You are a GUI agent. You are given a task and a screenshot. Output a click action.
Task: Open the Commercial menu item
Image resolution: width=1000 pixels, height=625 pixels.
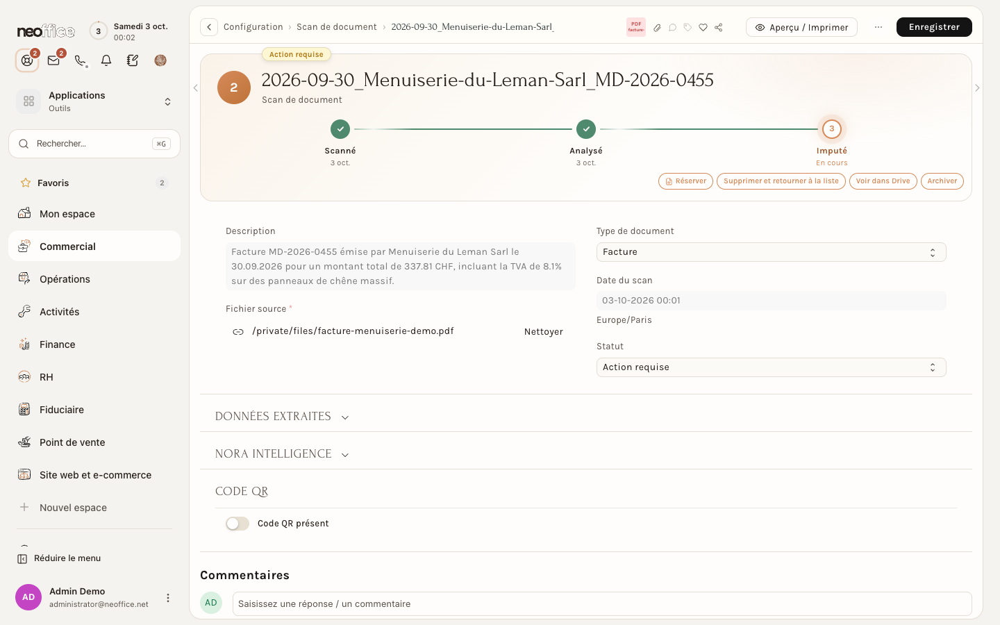pos(94,247)
